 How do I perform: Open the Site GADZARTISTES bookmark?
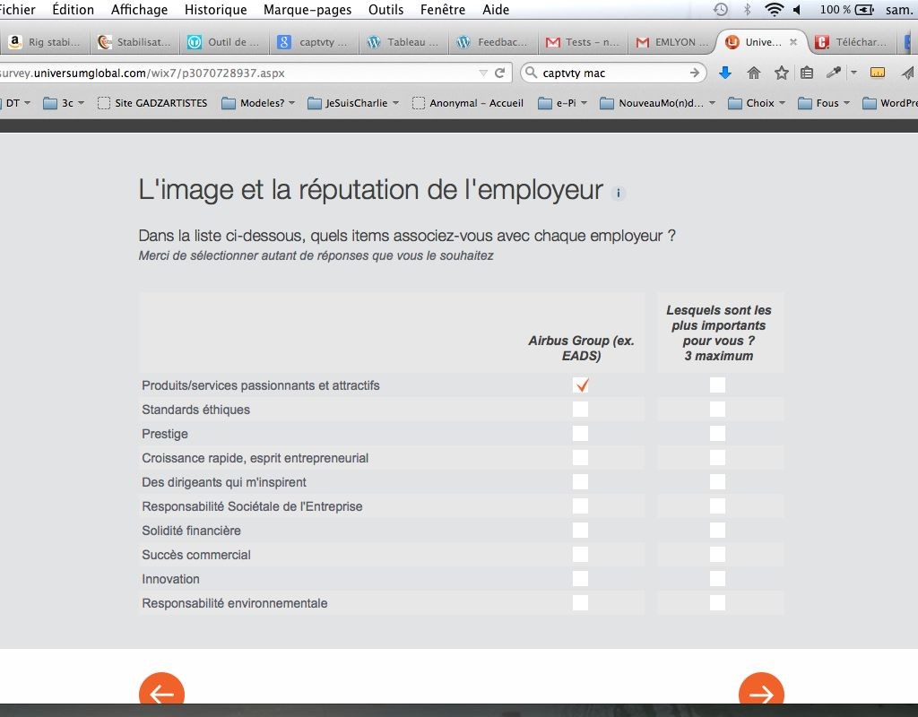click(x=152, y=103)
